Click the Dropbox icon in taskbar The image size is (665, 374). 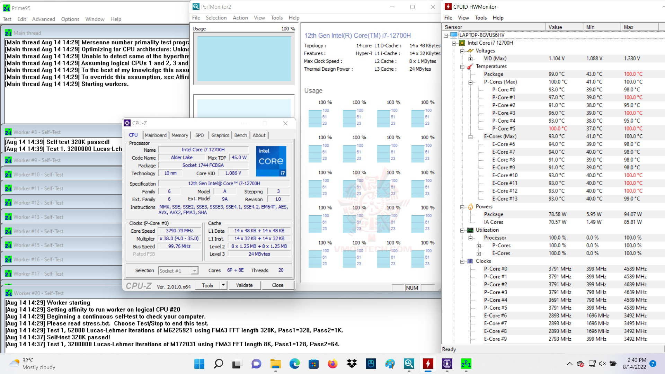[352, 364]
